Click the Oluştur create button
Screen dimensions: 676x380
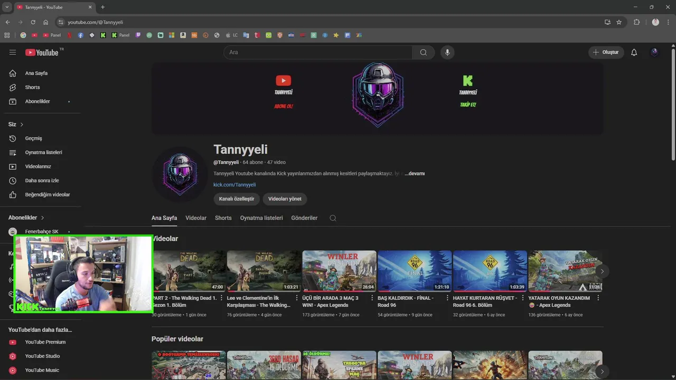click(606, 52)
